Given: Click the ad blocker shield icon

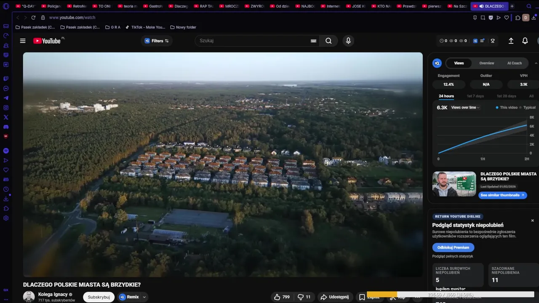Looking at the screenshot, I should [x=491, y=18].
